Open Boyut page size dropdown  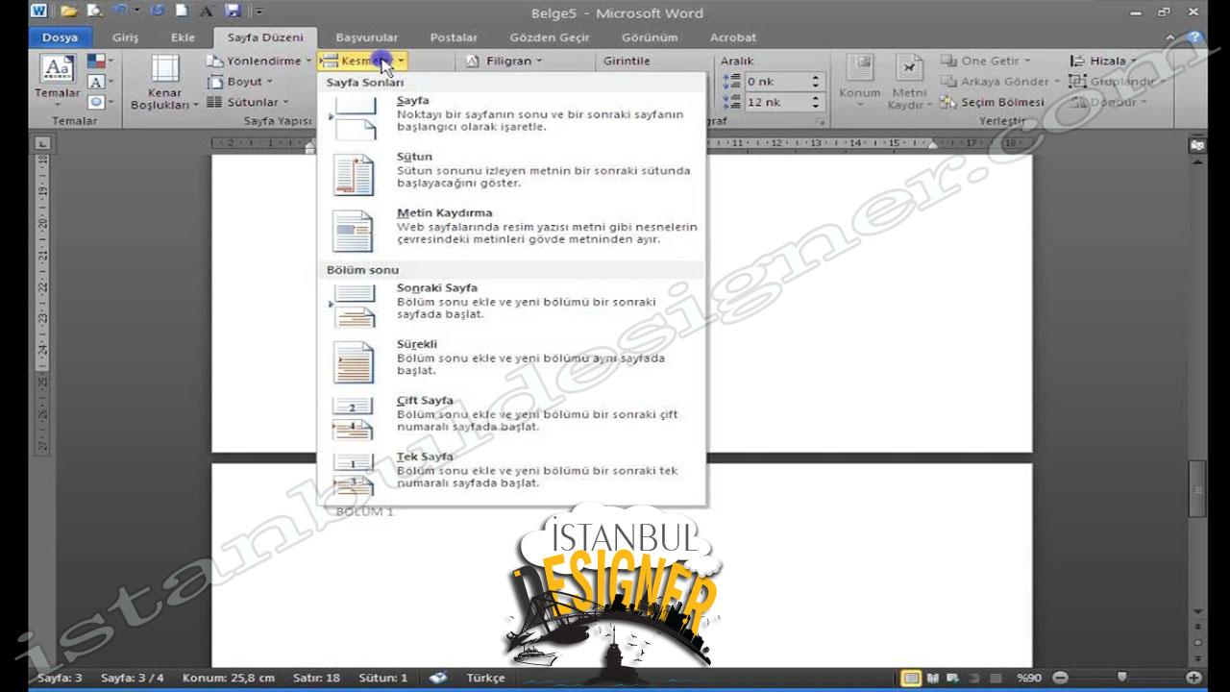coord(240,82)
